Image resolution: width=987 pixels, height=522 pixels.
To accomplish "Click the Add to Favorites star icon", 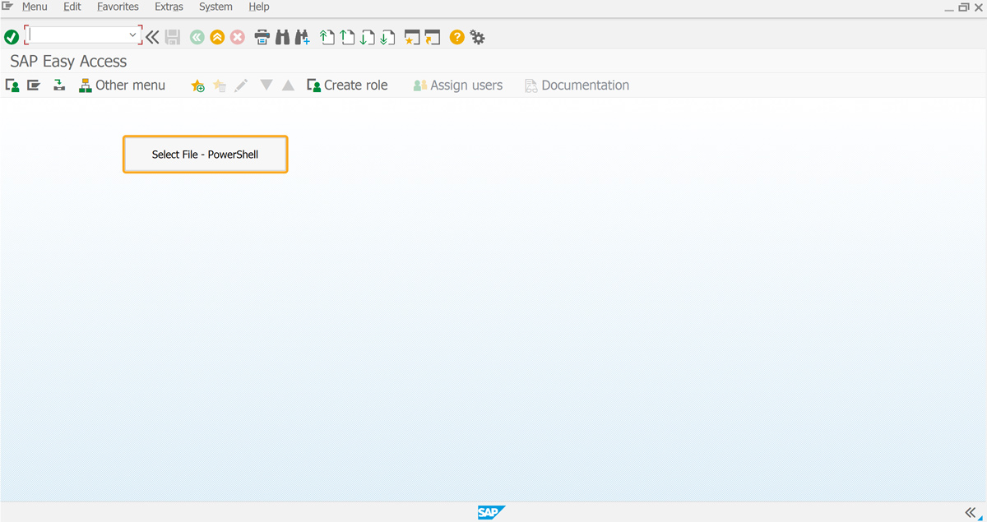I will tap(197, 85).
